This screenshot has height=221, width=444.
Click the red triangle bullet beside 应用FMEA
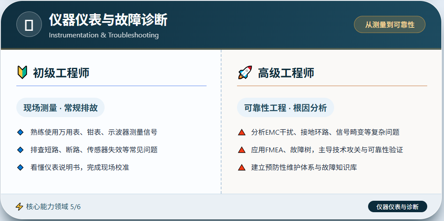point(241,150)
